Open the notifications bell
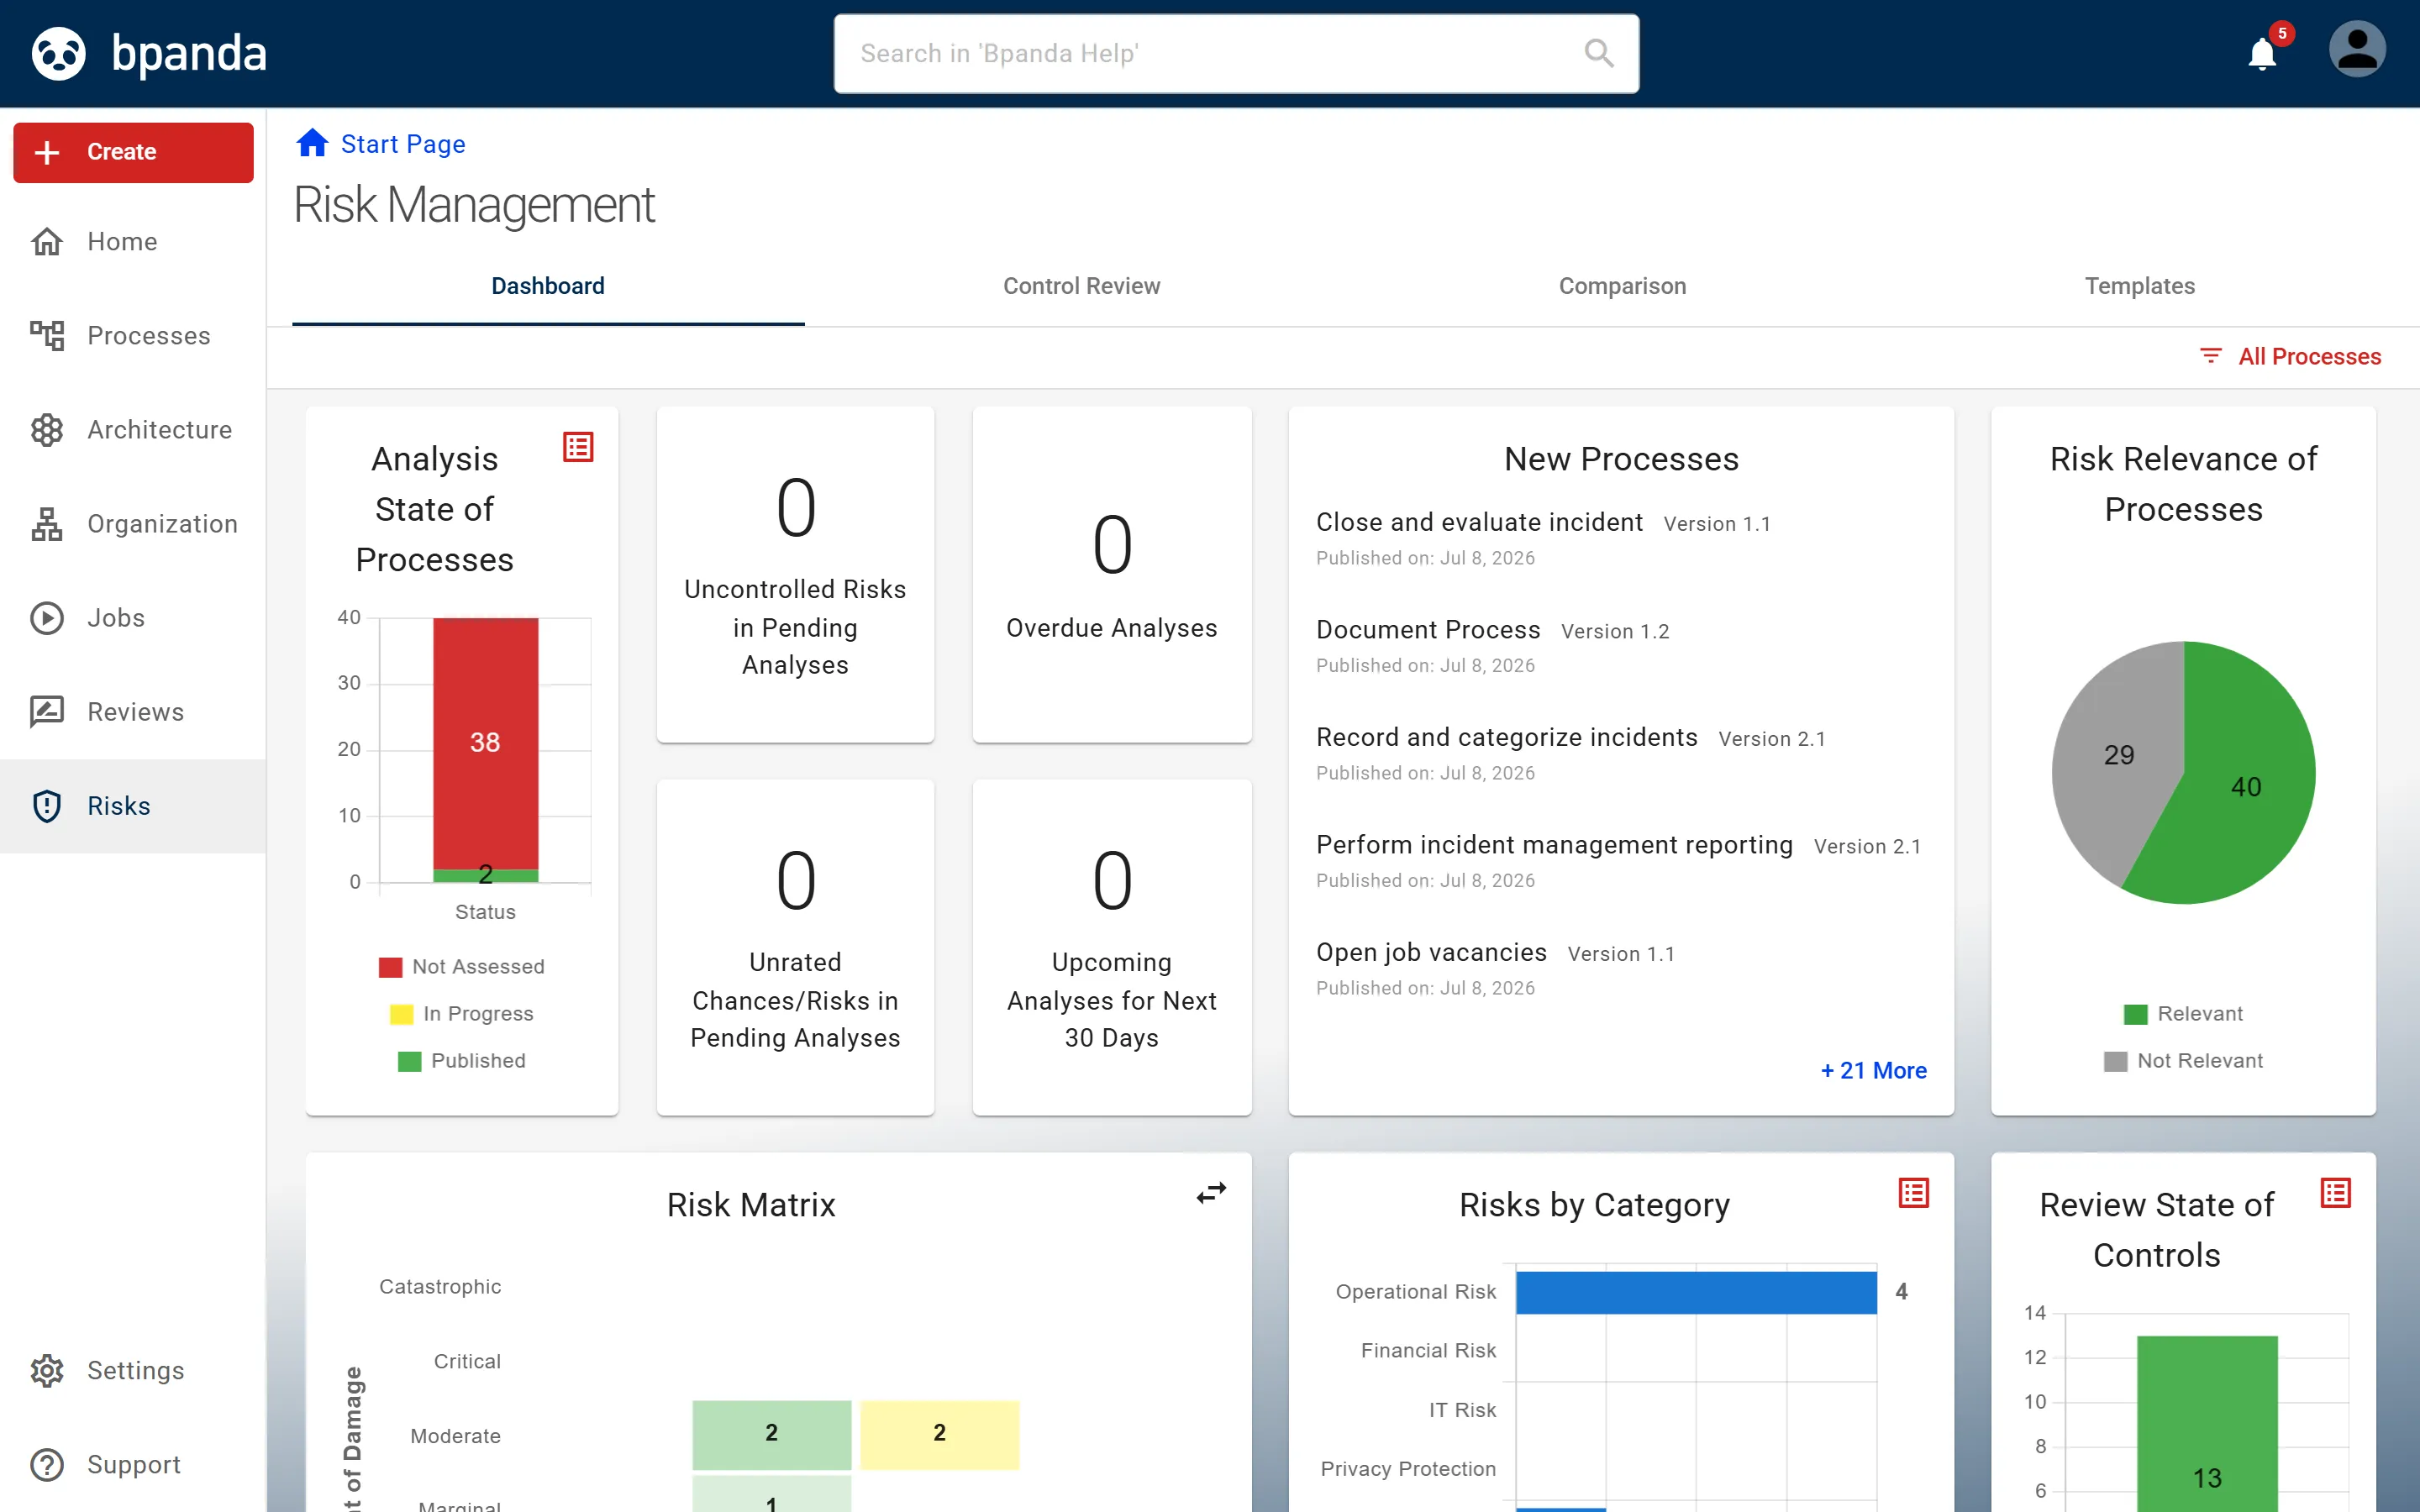 point(2262,53)
